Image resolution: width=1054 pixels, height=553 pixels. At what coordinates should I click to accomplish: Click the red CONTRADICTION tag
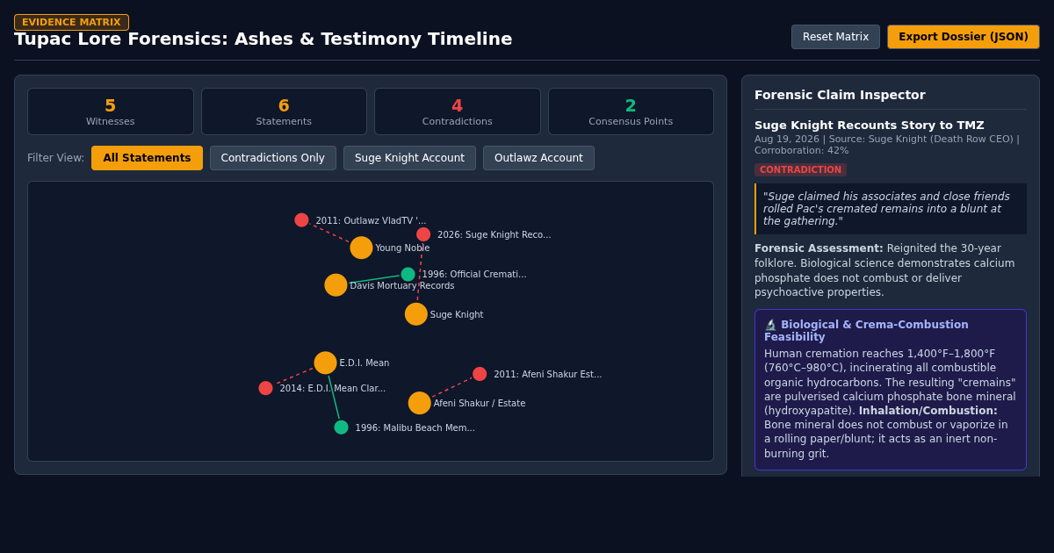click(800, 169)
